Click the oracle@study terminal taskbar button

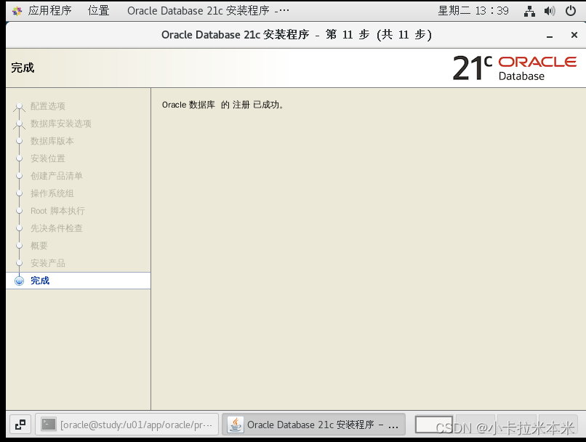[x=135, y=425]
